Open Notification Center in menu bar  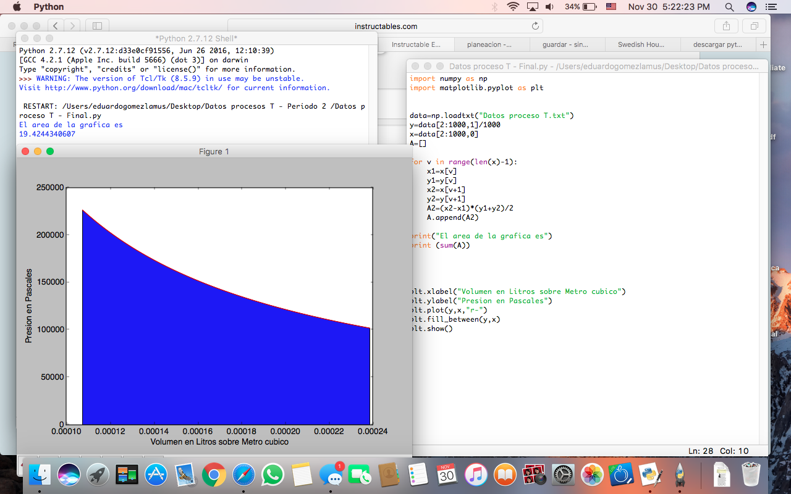pyautogui.click(x=770, y=7)
